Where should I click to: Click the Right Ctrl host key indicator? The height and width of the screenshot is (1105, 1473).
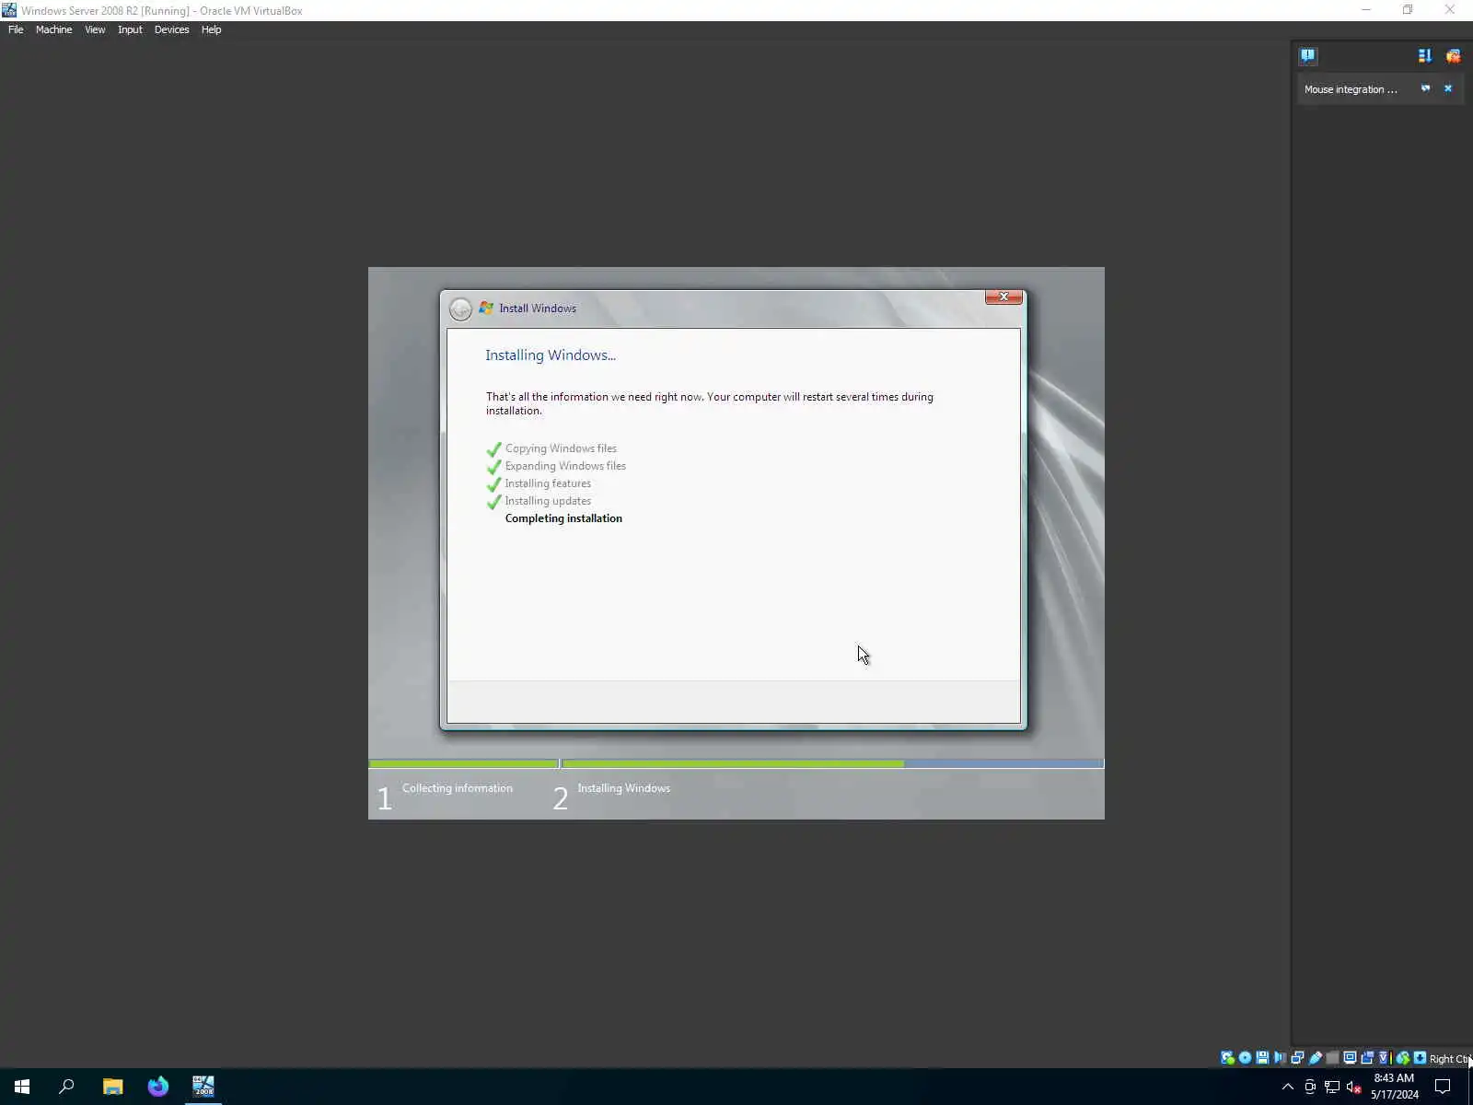click(x=1450, y=1059)
